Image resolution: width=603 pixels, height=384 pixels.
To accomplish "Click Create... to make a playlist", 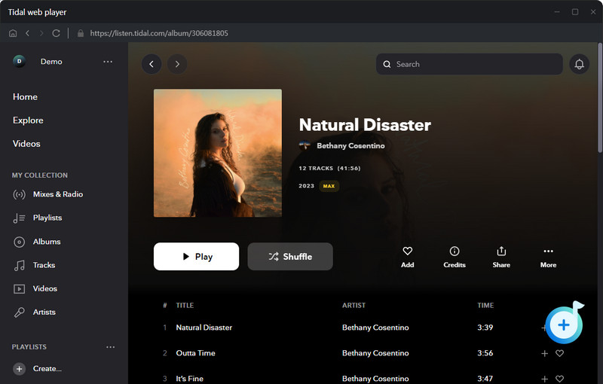I will coord(47,369).
